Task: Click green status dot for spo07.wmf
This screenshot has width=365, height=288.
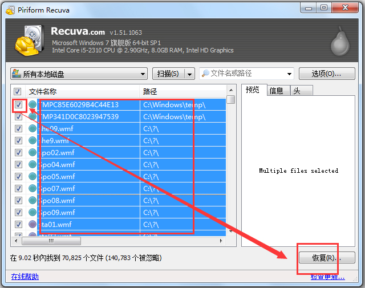Action: point(33,188)
